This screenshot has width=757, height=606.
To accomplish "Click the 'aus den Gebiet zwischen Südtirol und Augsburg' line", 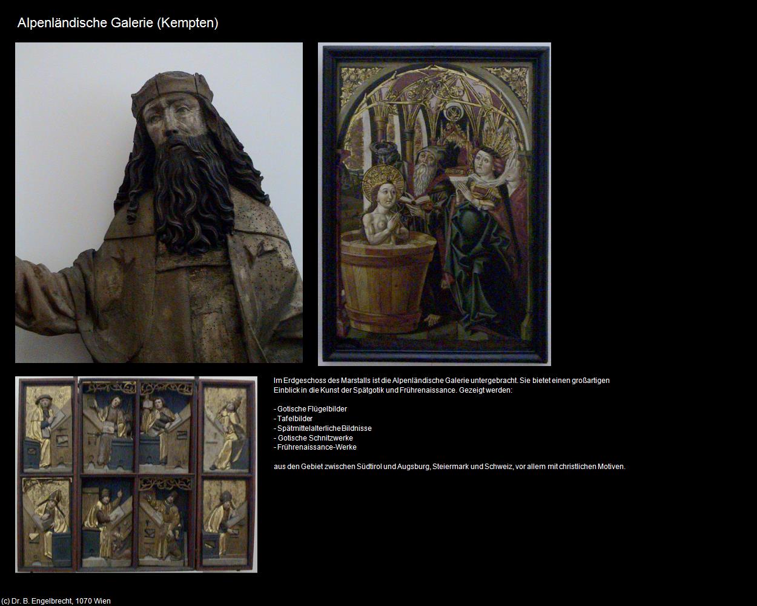I will [x=449, y=467].
